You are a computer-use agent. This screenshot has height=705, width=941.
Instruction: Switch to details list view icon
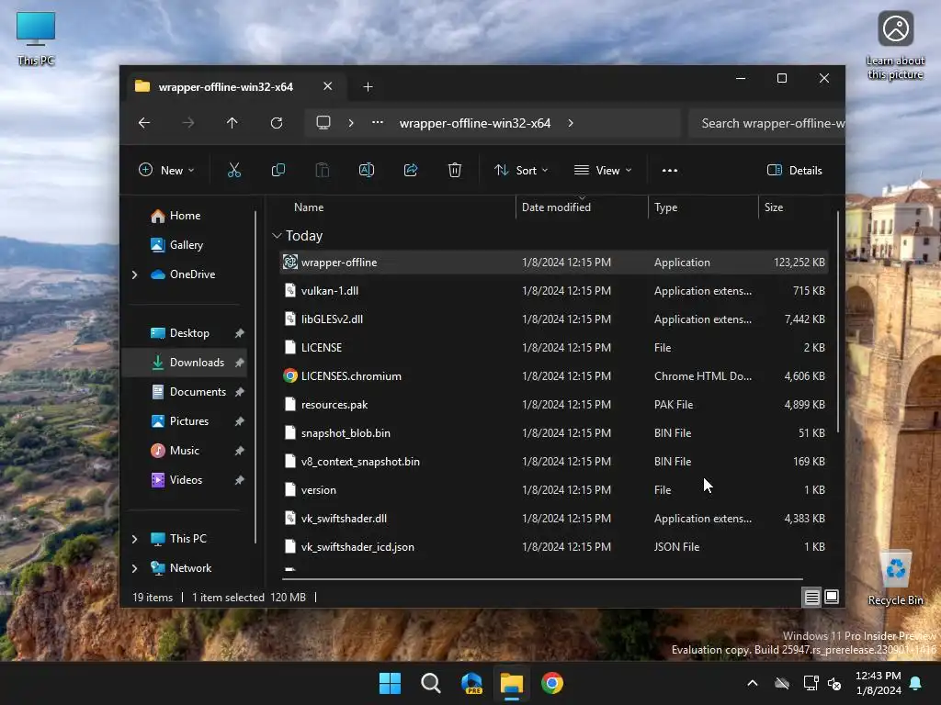[x=811, y=597]
